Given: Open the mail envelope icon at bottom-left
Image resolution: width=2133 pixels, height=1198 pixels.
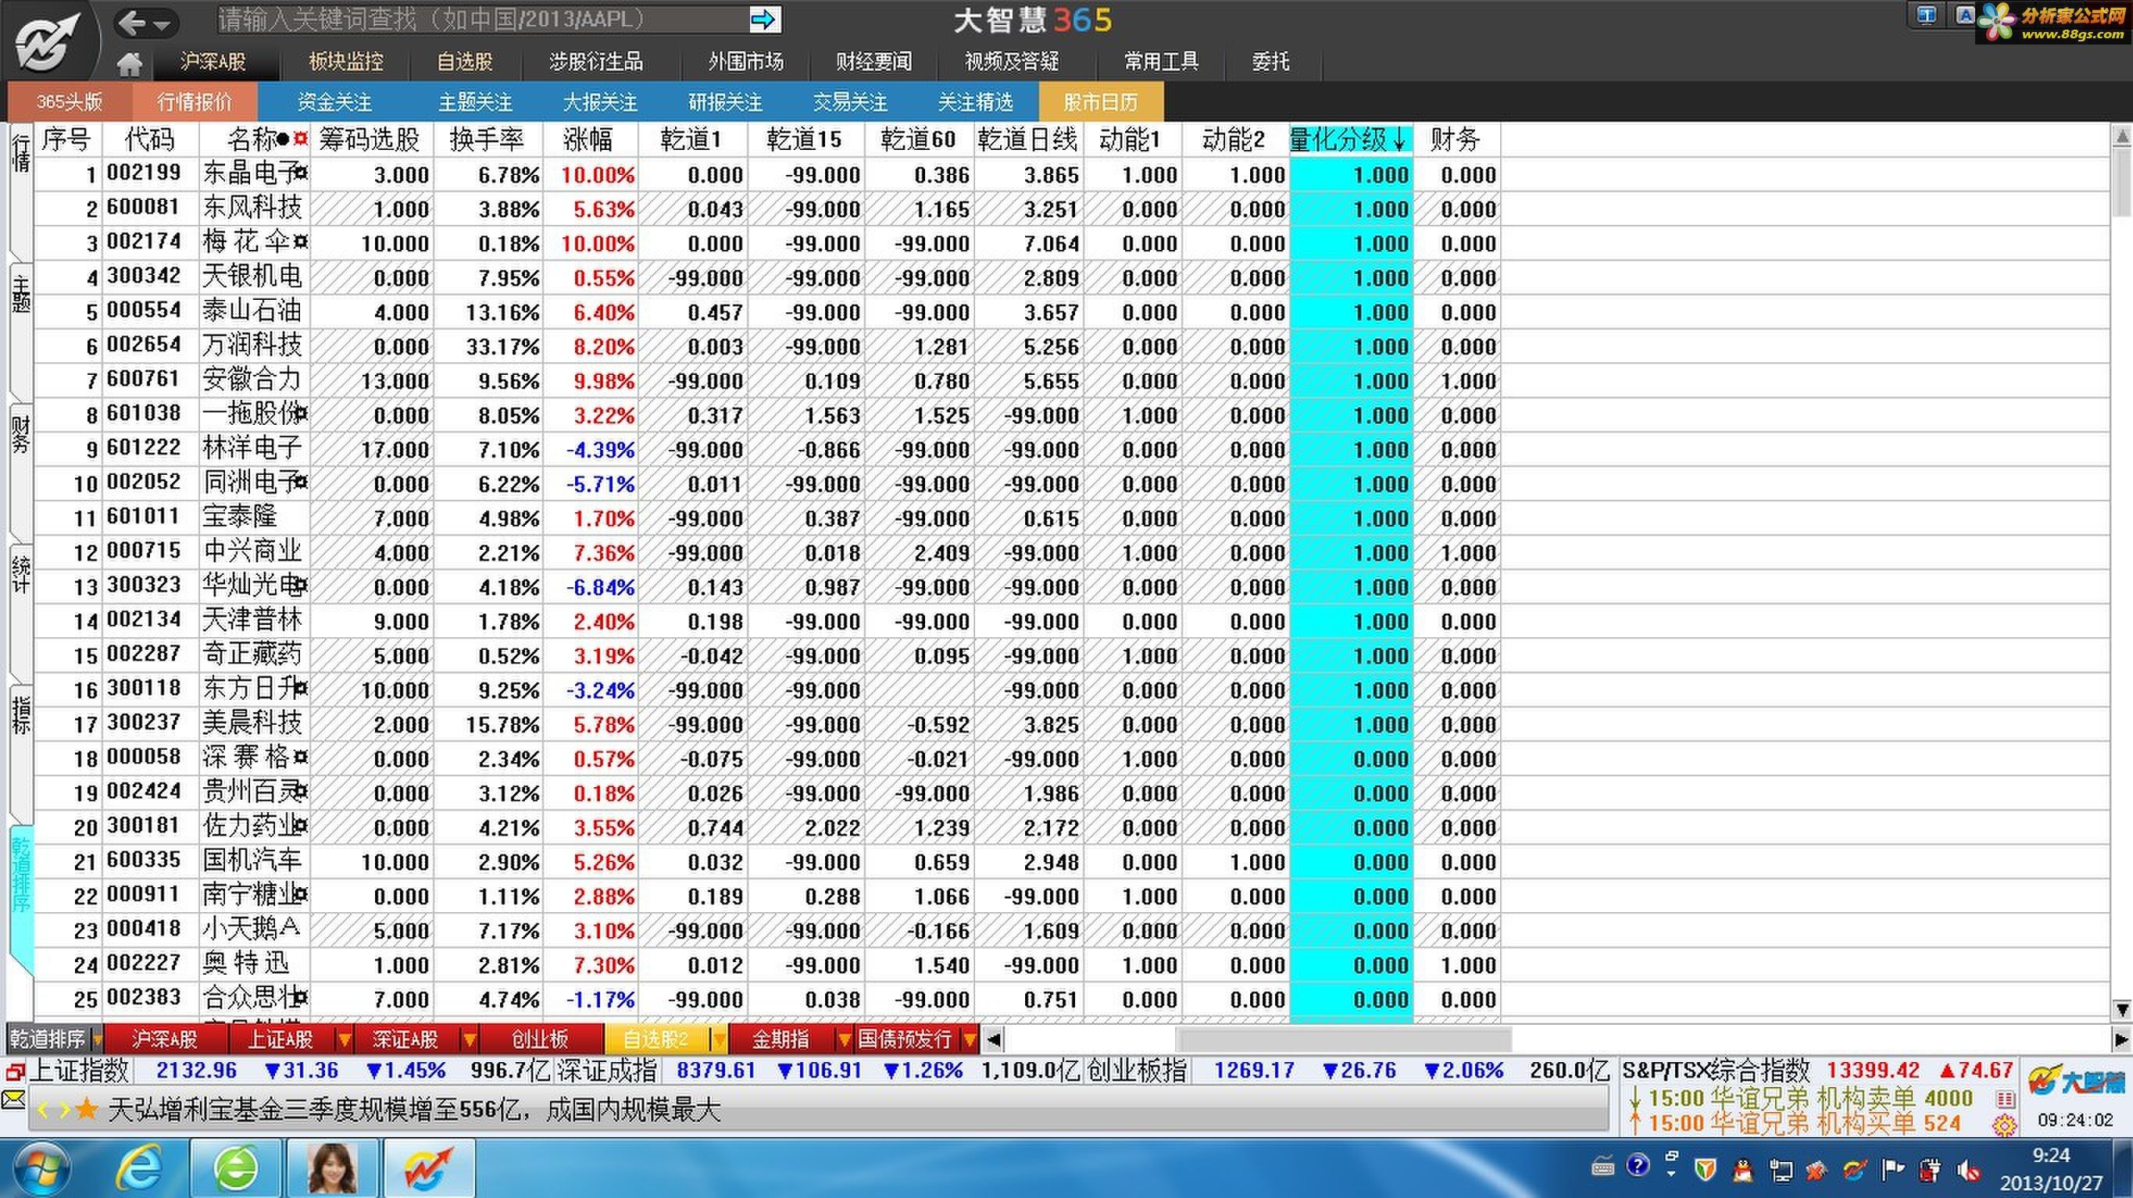Looking at the screenshot, I should click(13, 1100).
